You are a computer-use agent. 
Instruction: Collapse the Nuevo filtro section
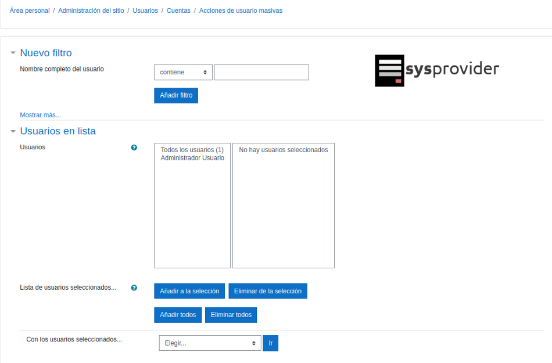tap(13, 53)
